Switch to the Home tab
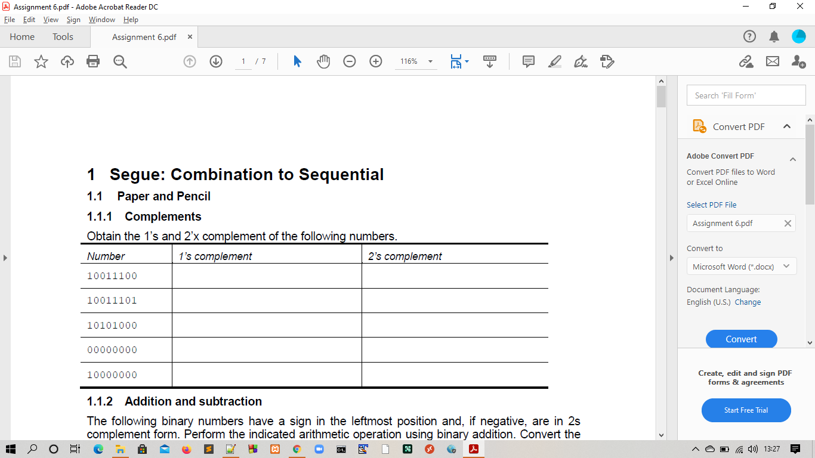Screen dimensions: 815x458 pos(22,36)
